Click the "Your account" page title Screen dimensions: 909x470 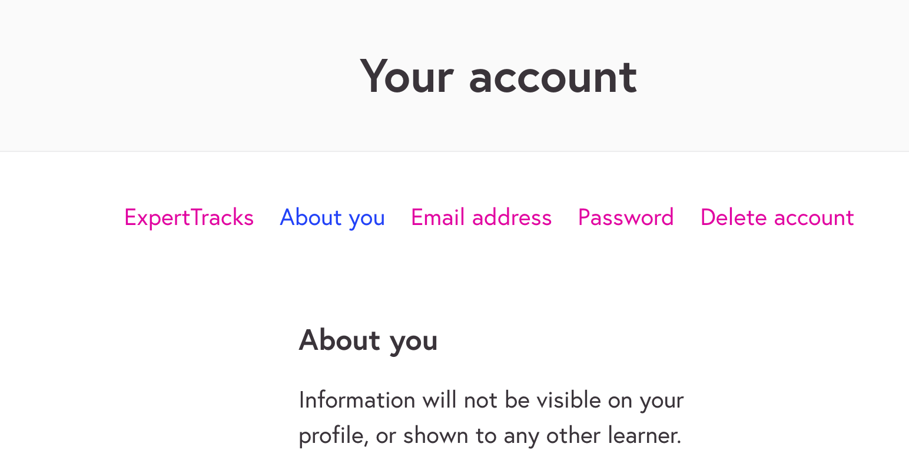point(498,76)
